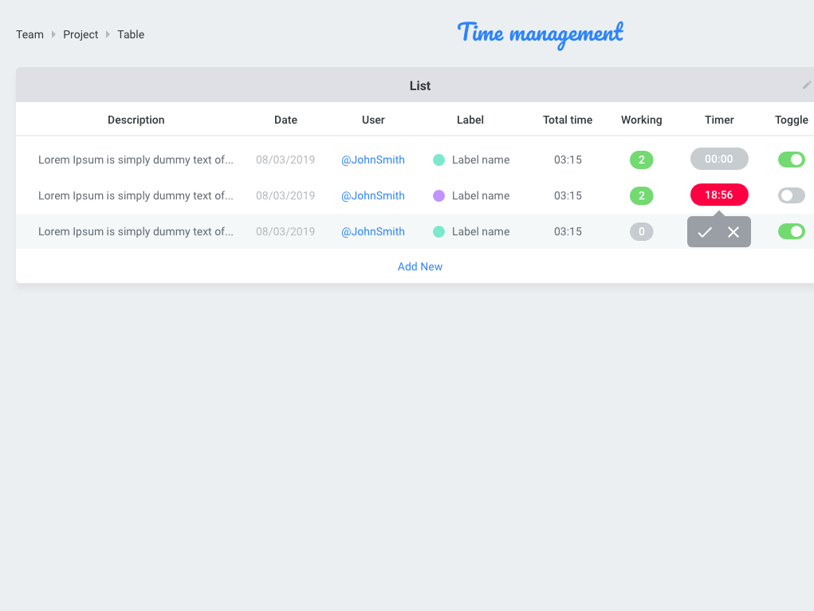This screenshot has height=611, width=814.
Task: Click the gray 00:00 timer pill
Action: click(719, 159)
